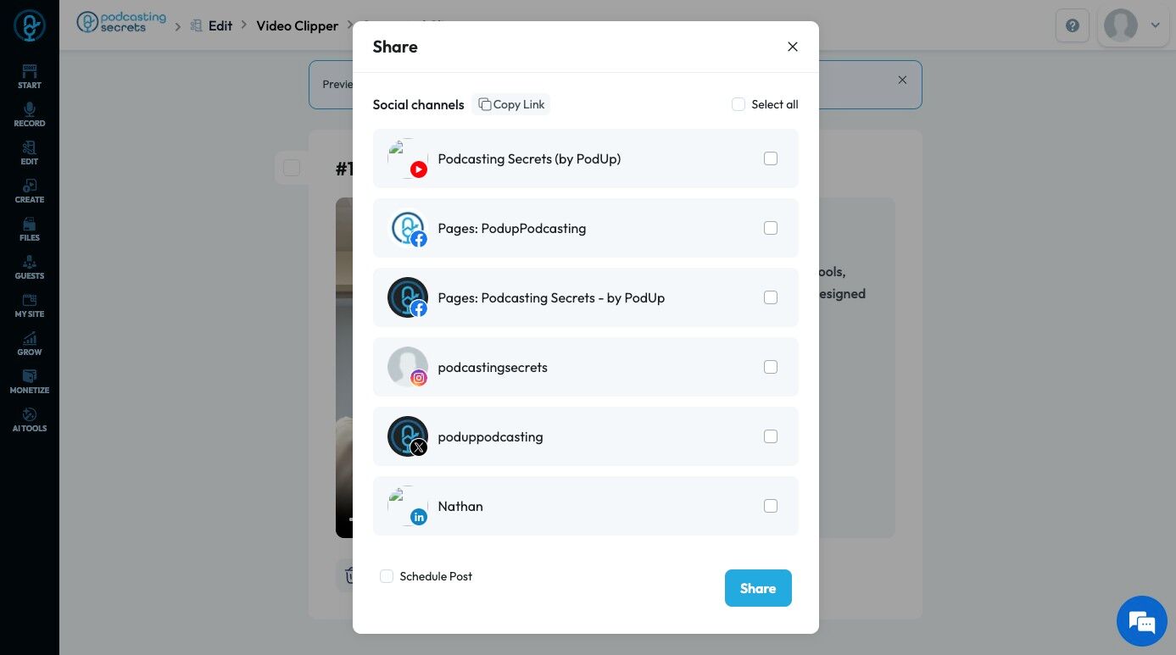Click the Podcasting Secrets header logo

pyautogui.click(x=121, y=22)
